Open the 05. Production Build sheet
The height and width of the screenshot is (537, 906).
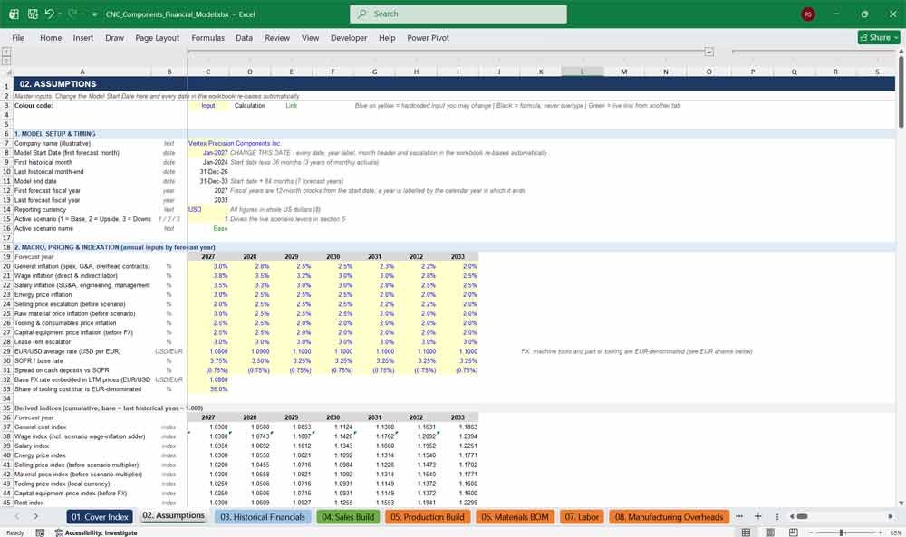[428, 517]
